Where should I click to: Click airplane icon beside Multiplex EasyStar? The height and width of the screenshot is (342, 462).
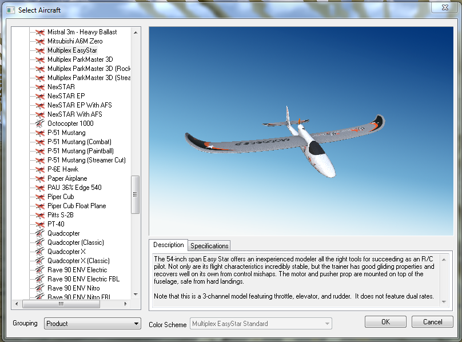pyautogui.click(x=40, y=50)
